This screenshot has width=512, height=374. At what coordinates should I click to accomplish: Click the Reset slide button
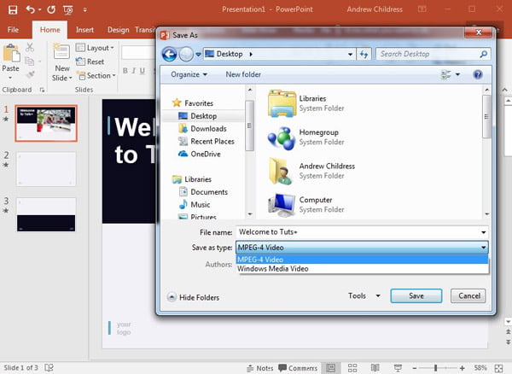[90, 61]
